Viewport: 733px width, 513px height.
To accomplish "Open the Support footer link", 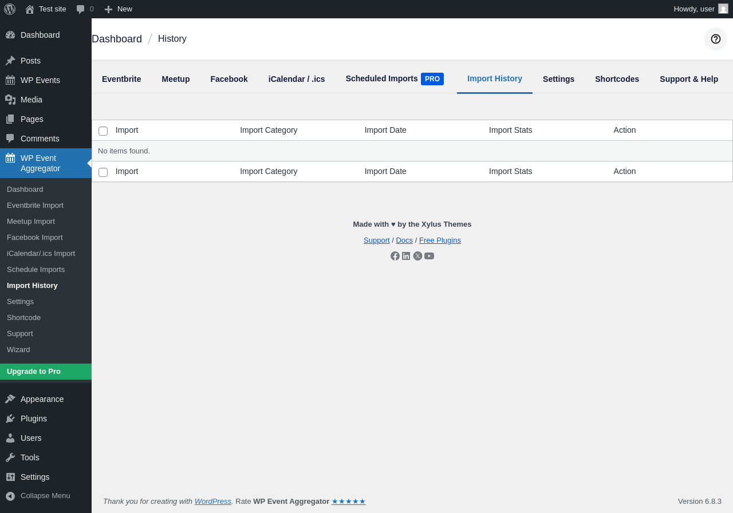I will coord(377,240).
